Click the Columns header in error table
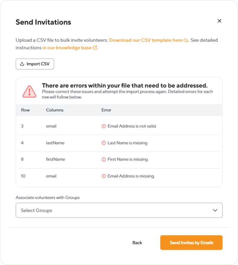238x265 pixels. (x=55, y=110)
